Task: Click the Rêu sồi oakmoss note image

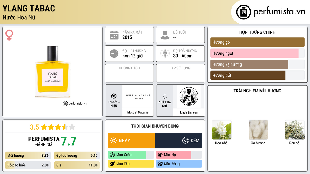Action: [x=295, y=130]
